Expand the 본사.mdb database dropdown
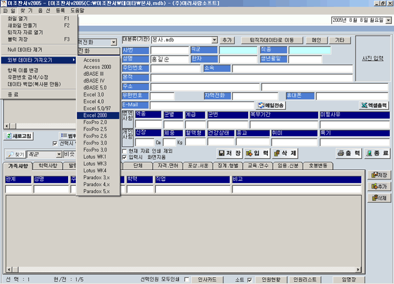 click(x=214, y=40)
